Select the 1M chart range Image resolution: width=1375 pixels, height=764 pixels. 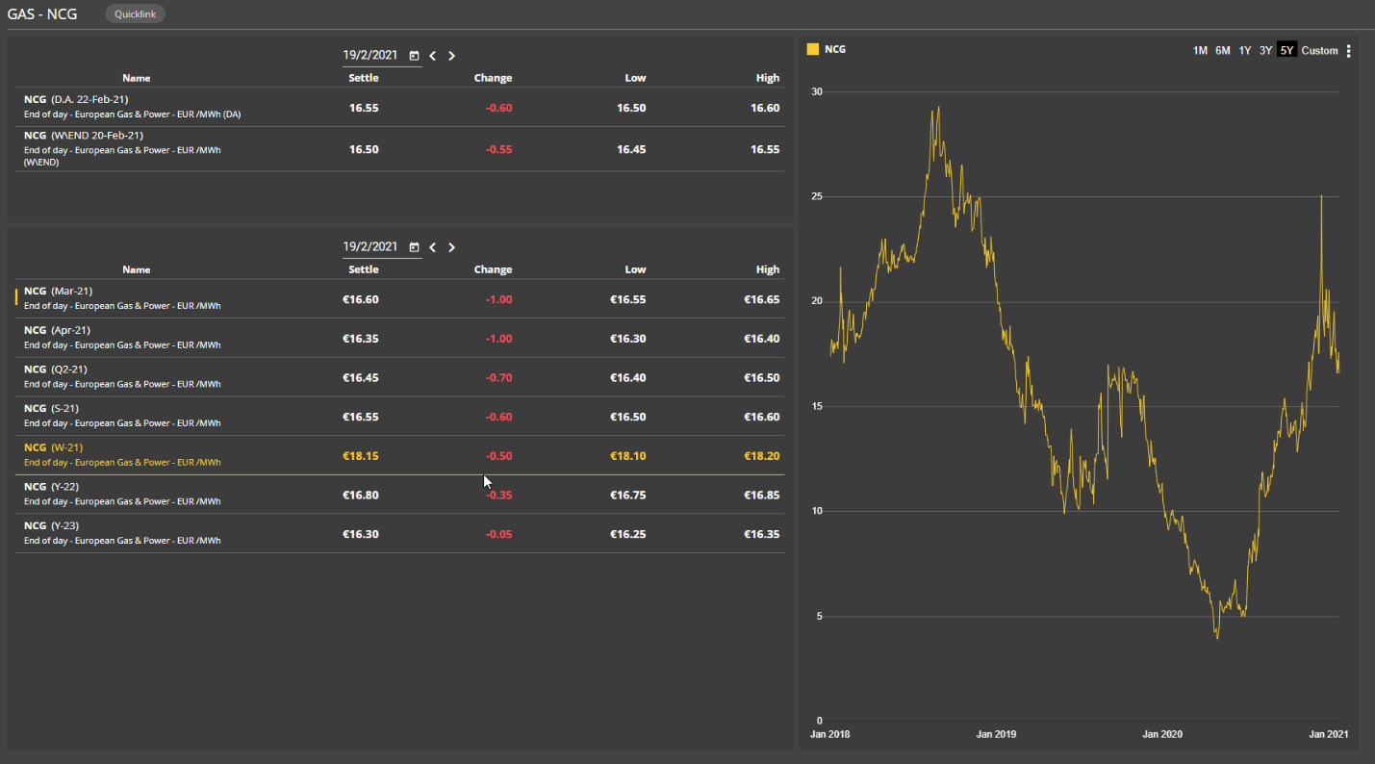tap(1200, 51)
